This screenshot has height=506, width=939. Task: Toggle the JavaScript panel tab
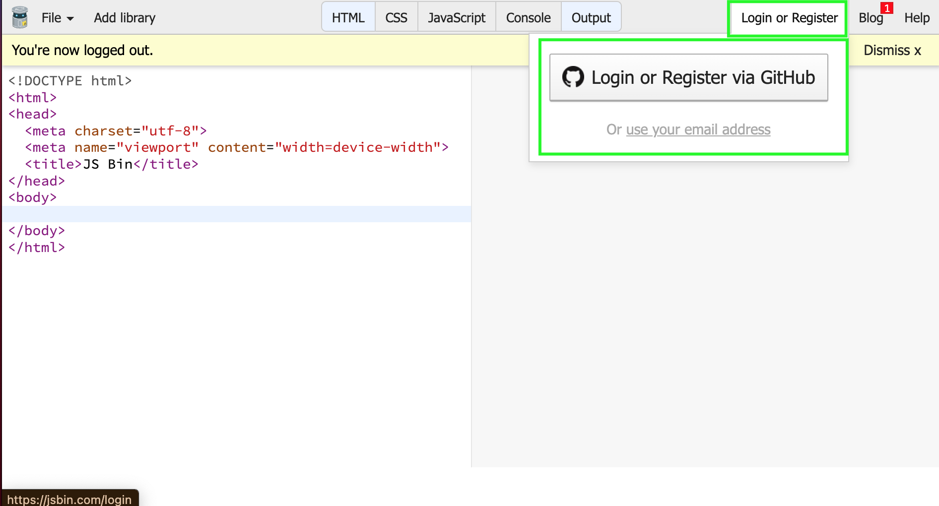[x=457, y=18]
